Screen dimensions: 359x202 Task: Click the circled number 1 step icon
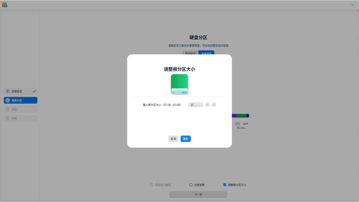pos(7,91)
